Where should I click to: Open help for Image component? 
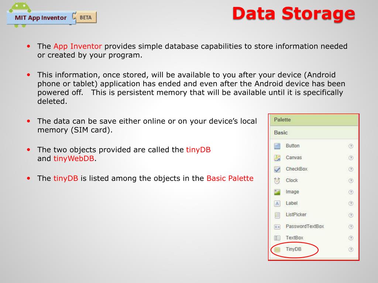pos(351,192)
